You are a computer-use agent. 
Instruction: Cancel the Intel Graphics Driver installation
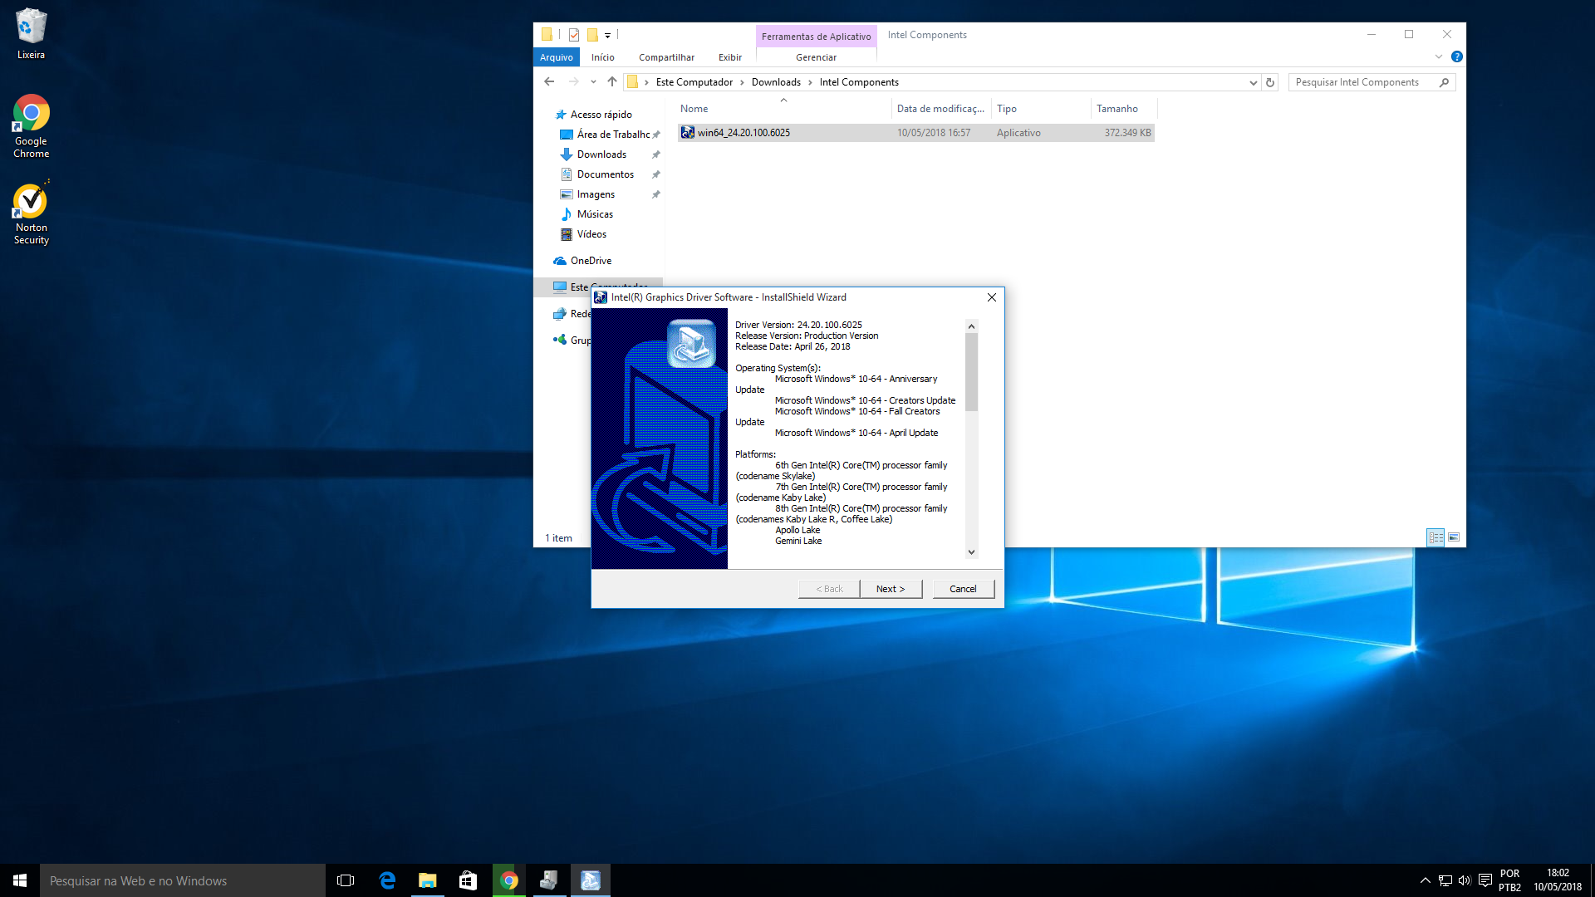tap(963, 589)
